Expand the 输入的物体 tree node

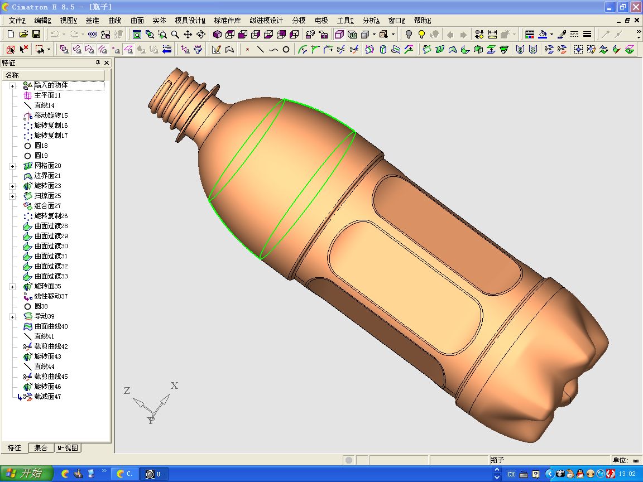click(x=13, y=86)
